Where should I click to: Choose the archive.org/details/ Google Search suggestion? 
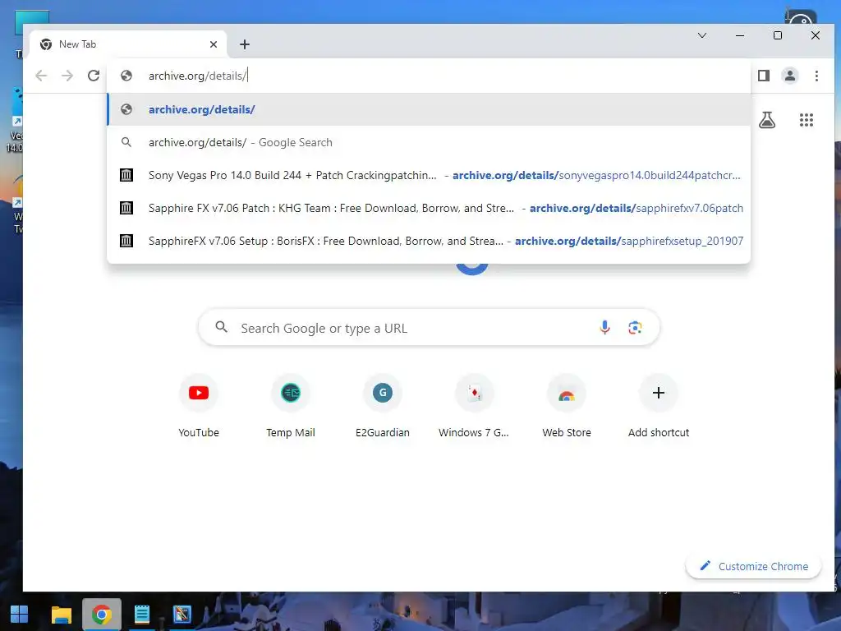pos(429,142)
